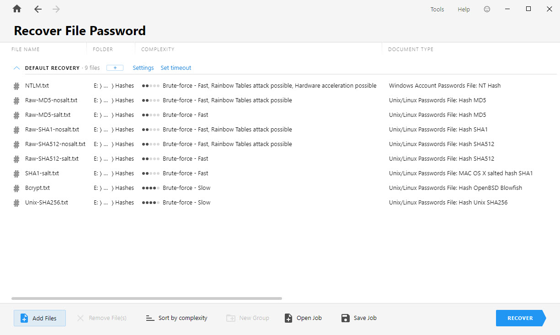Click the Add Files icon
Image resolution: width=560 pixels, height=335 pixels.
click(24, 318)
